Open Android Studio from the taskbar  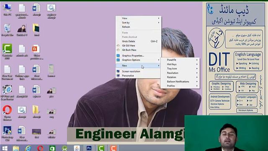point(64,148)
